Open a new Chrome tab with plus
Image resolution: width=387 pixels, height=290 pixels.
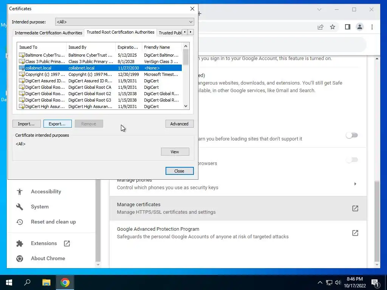pos(200,14)
